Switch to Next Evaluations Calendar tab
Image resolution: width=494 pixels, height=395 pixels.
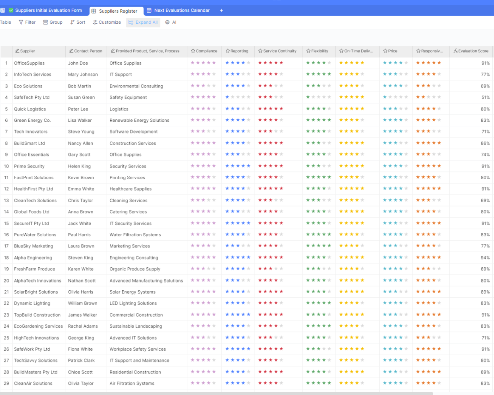[x=181, y=10]
